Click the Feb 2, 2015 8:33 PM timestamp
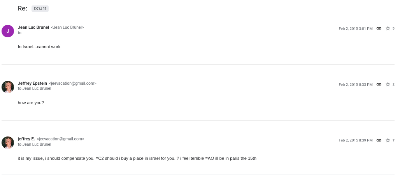The height and width of the screenshot is (180, 400). tap(355, 85)
